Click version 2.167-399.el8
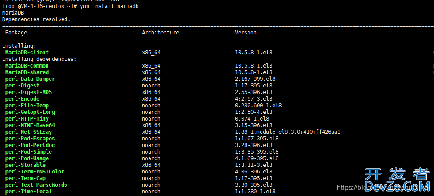 tap(255, 79)
